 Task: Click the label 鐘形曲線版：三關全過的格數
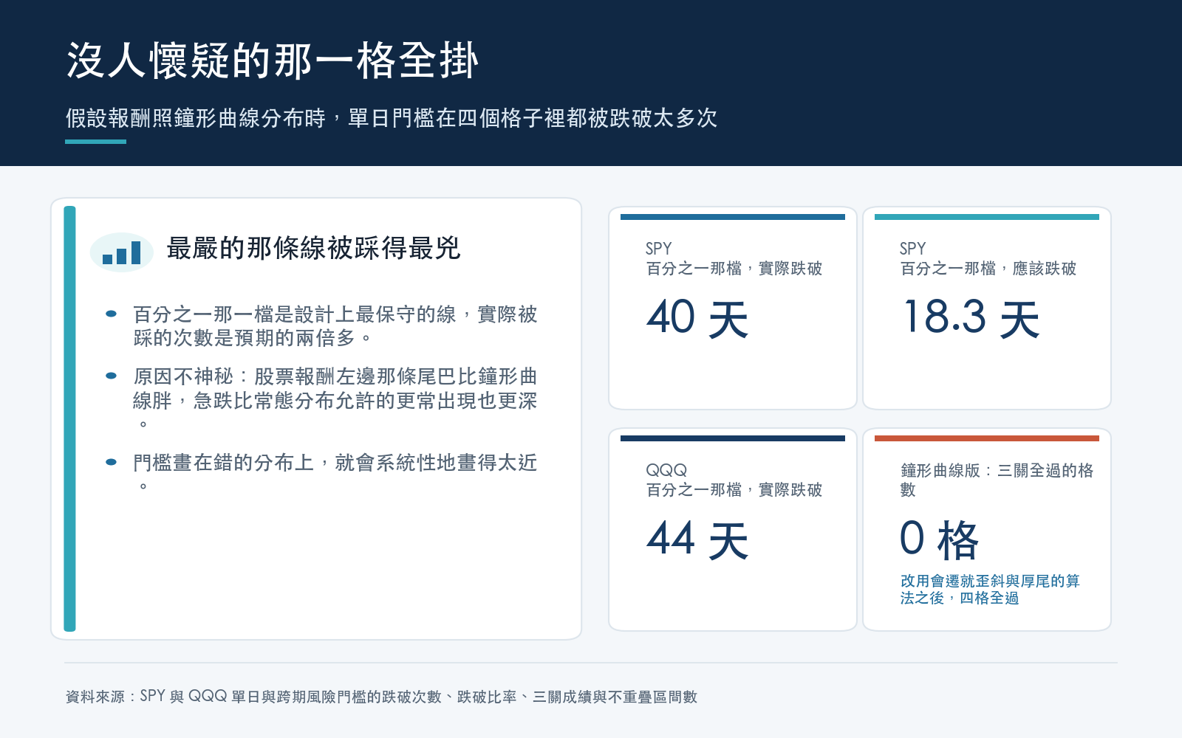tap(997, 480)
